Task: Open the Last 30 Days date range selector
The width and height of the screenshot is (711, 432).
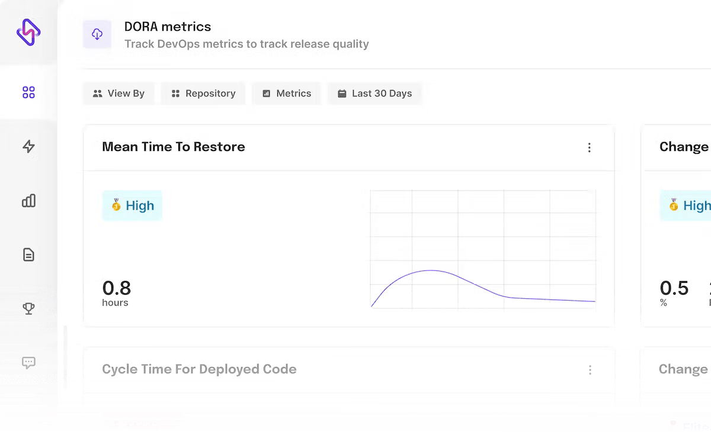Action: point(374,93)
